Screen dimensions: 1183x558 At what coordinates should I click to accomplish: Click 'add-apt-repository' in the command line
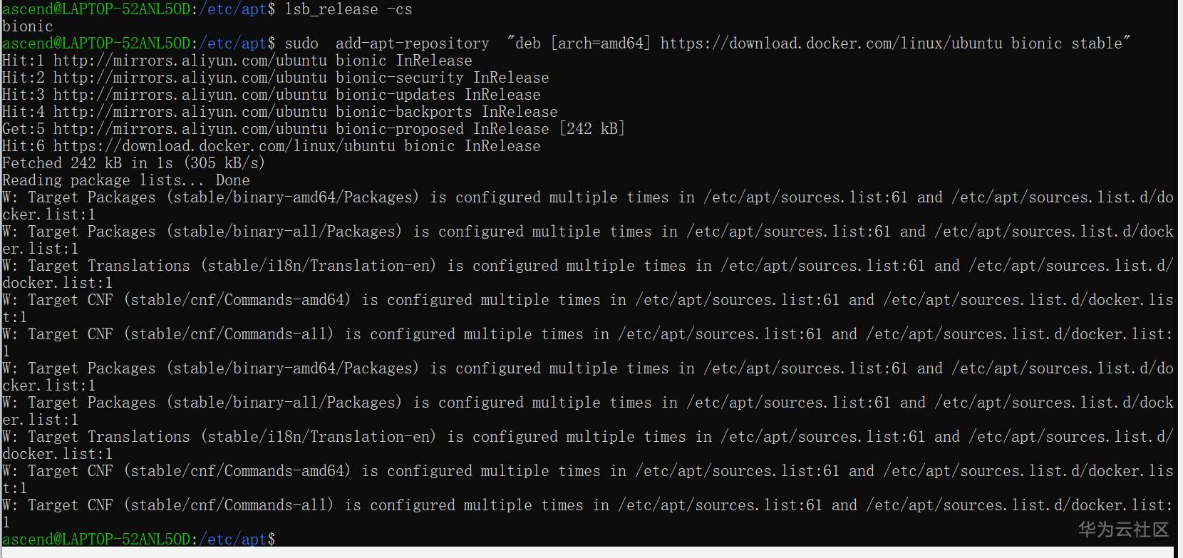(412, 43)
